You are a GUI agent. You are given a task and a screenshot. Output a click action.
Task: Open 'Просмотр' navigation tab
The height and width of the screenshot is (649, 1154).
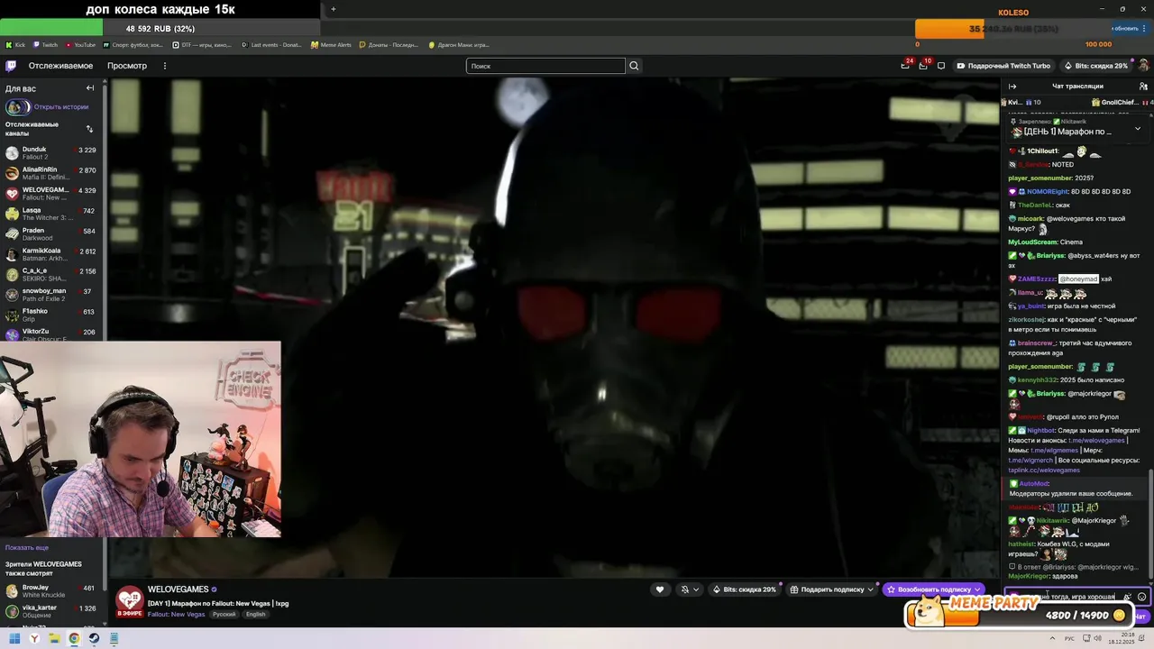(x=127, y=66)
